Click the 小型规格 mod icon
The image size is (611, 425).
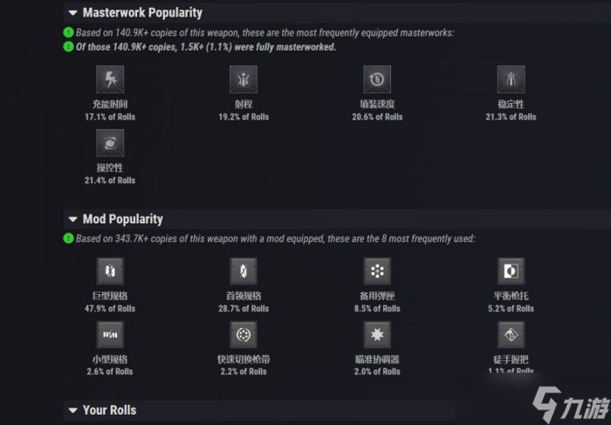coord(110,334)
